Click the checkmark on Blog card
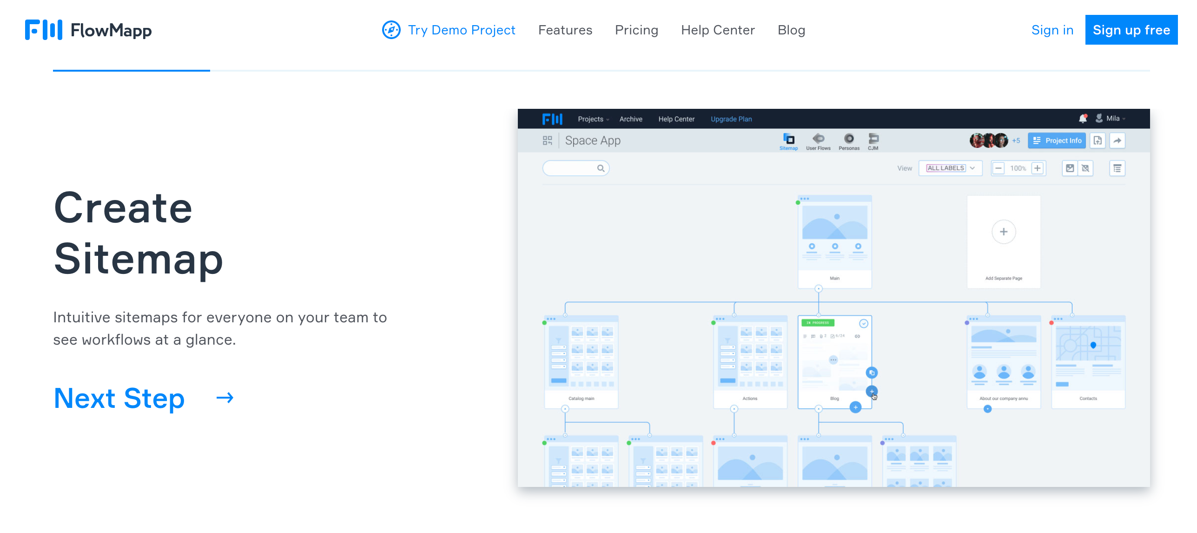Viewport: 1197px width, 533px height. (863, 323)
